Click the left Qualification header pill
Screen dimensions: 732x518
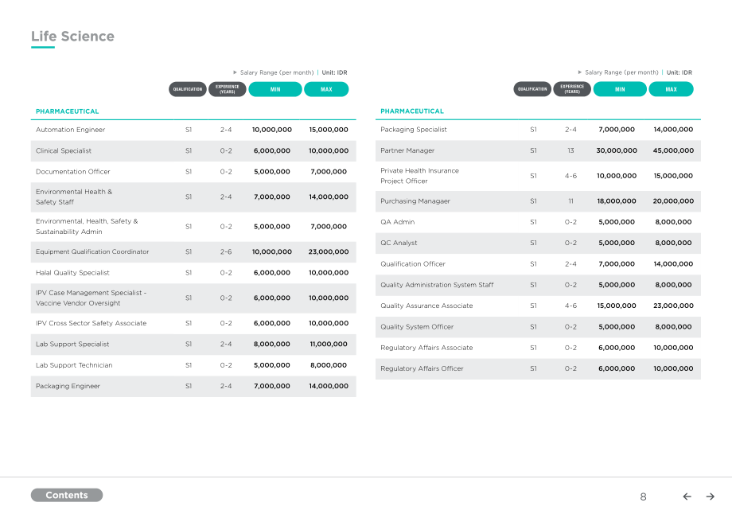[x=188, y=89]
